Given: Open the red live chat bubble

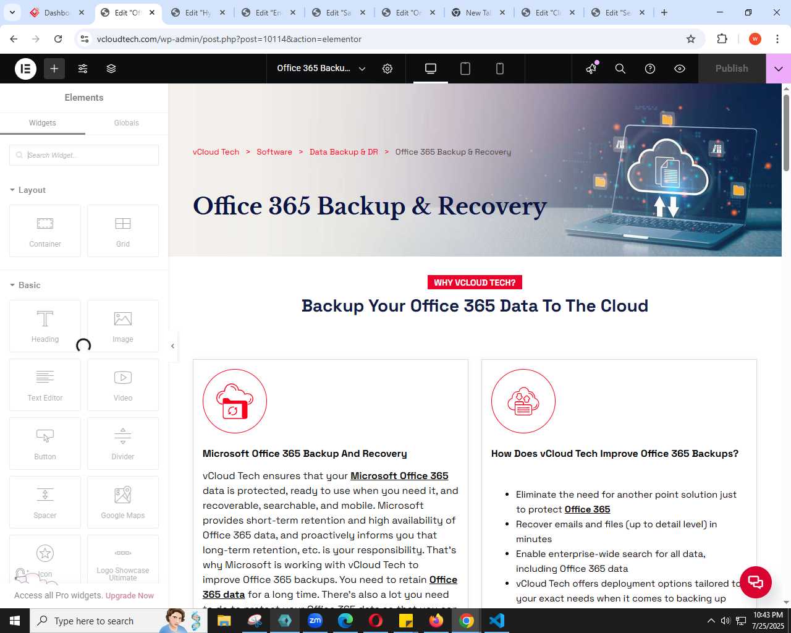Looking at the screenshot, I should tap(756, 582).
